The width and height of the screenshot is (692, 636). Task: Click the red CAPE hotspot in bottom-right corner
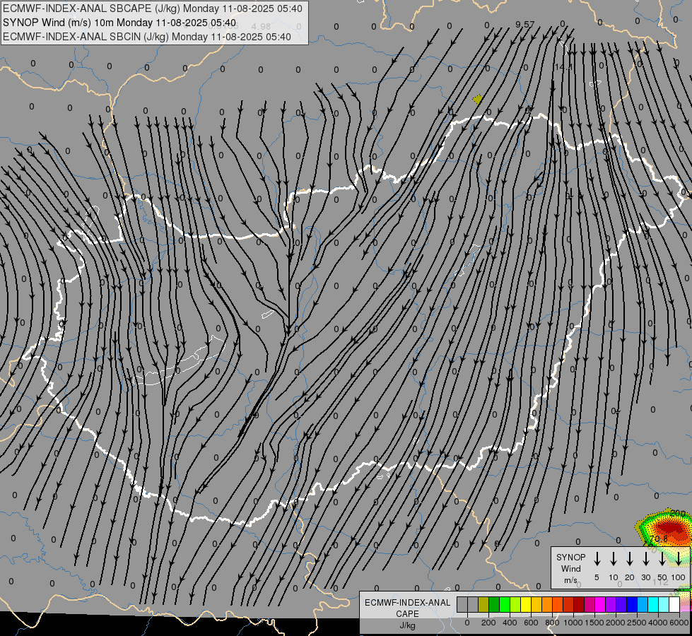(670, 529)
